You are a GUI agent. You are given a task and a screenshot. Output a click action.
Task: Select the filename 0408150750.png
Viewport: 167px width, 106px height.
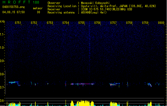click(x=14, y=7)
